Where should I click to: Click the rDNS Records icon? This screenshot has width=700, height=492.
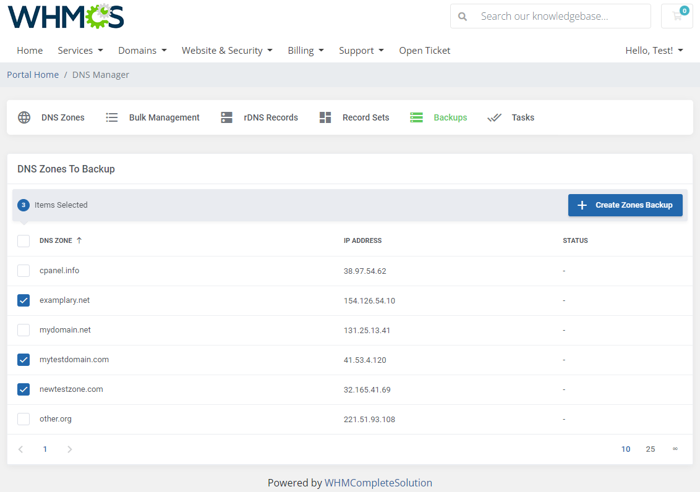(x=226, y=117)
